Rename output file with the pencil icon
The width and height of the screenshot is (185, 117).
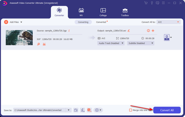point(129,31)
